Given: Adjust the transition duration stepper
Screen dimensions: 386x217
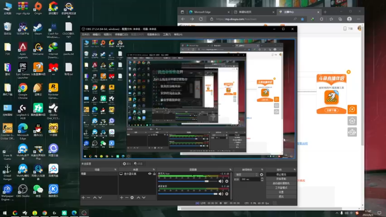Looking at the screenshot, I should coord(262,179).
